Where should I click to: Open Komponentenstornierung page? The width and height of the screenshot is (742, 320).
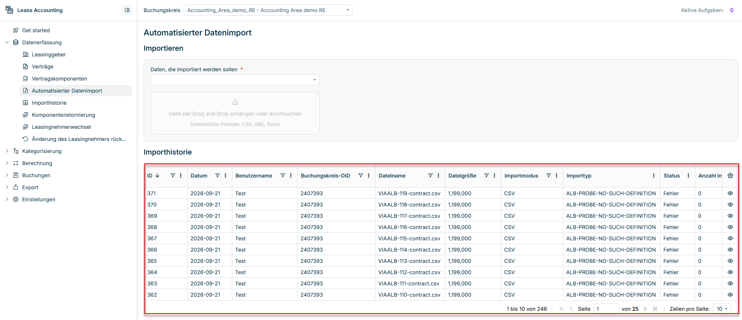click(x=63, y=115)
